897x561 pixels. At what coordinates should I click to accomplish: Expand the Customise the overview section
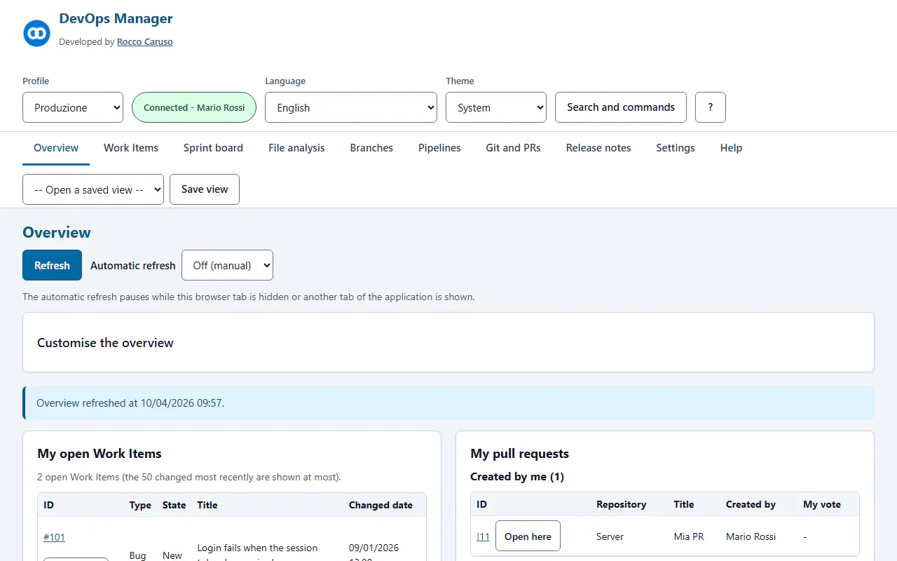coord(448,342)
